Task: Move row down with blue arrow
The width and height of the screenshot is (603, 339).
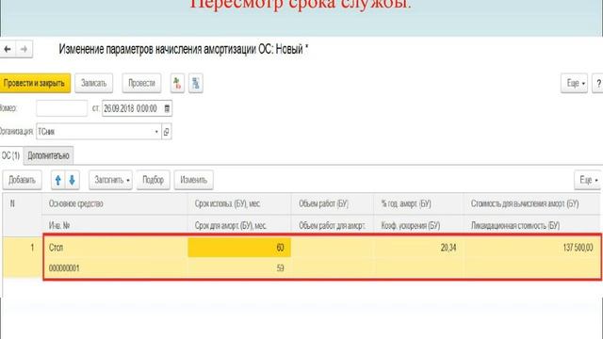Action: [x=72, y=180]
